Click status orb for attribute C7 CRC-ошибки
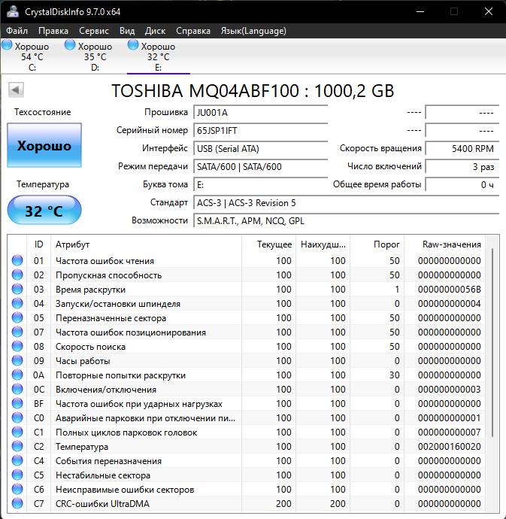The image size is (506, 519). [x=17, y=504]
